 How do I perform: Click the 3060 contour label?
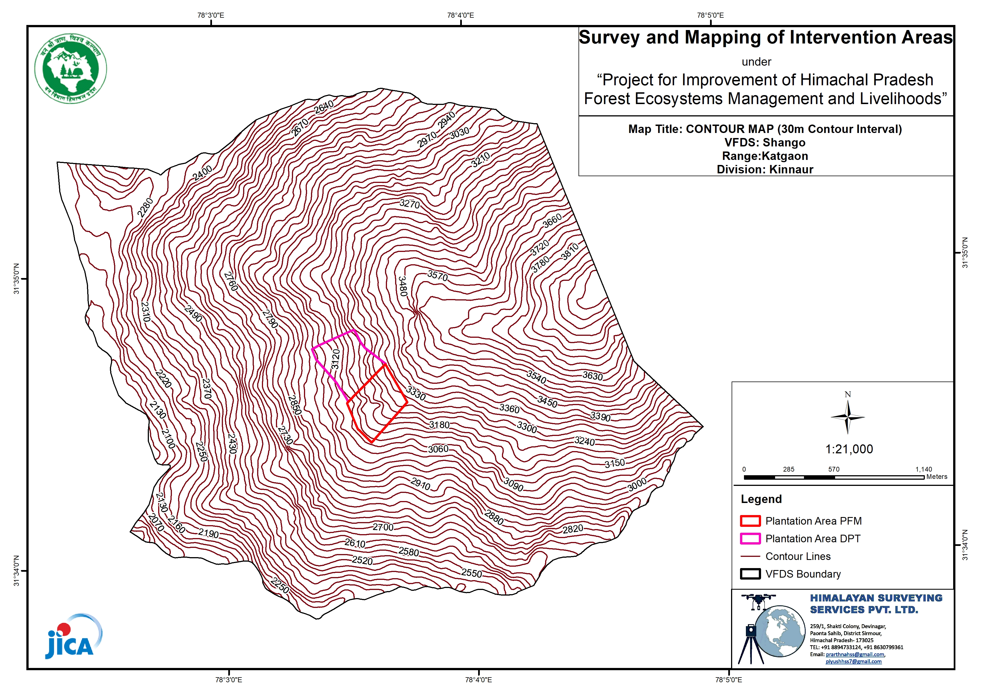(438, 449)
